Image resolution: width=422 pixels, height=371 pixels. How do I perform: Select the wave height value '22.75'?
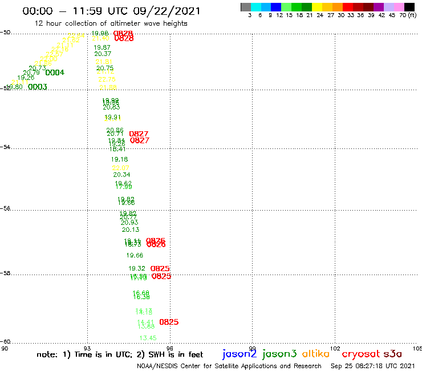pyautogui.click(x=107, y=79)
